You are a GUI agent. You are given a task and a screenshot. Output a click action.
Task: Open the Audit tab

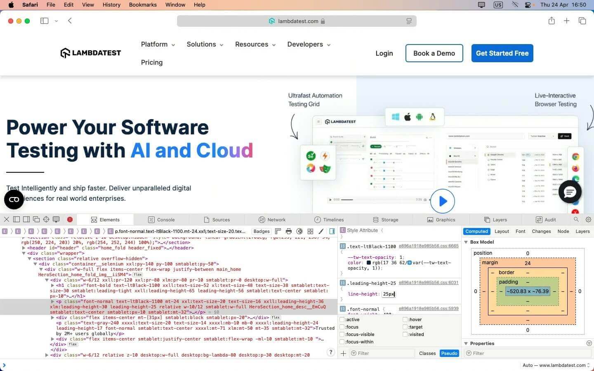tap(546, 220)
